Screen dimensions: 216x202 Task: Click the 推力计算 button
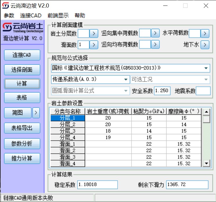point(22,159)
